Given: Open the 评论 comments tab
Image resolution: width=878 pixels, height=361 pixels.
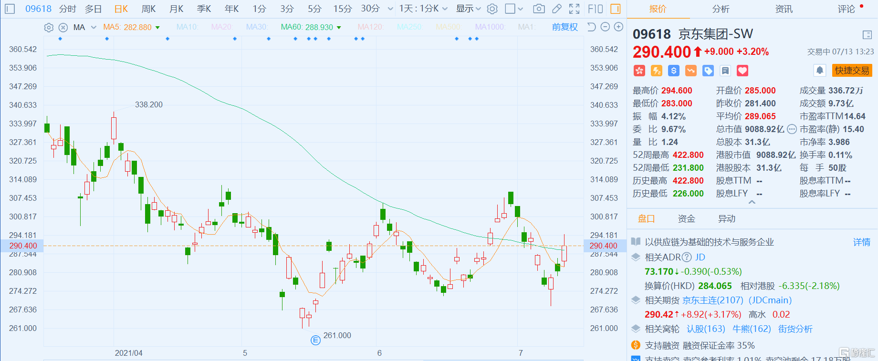Looking at the screenshot, I should [847, 9].
